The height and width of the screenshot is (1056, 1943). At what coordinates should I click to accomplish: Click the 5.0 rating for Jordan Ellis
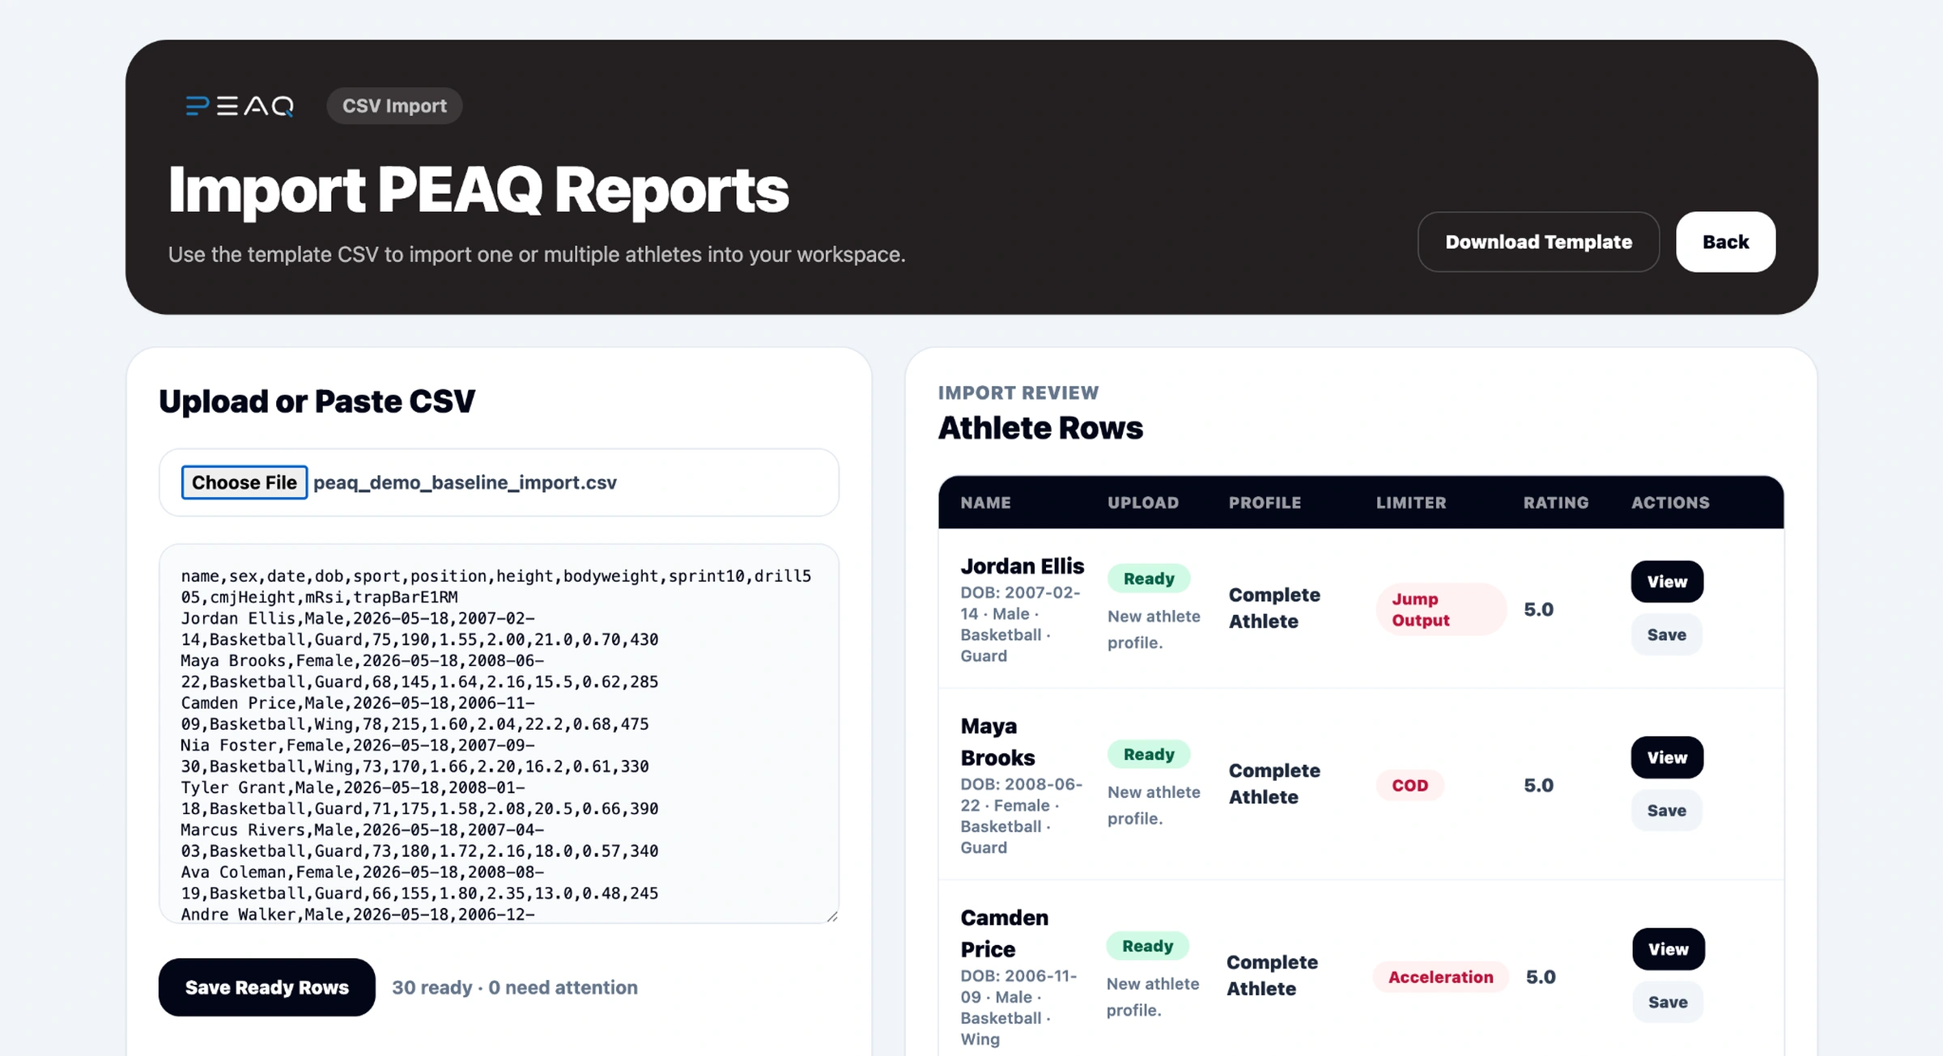(x=1538, y=609)
